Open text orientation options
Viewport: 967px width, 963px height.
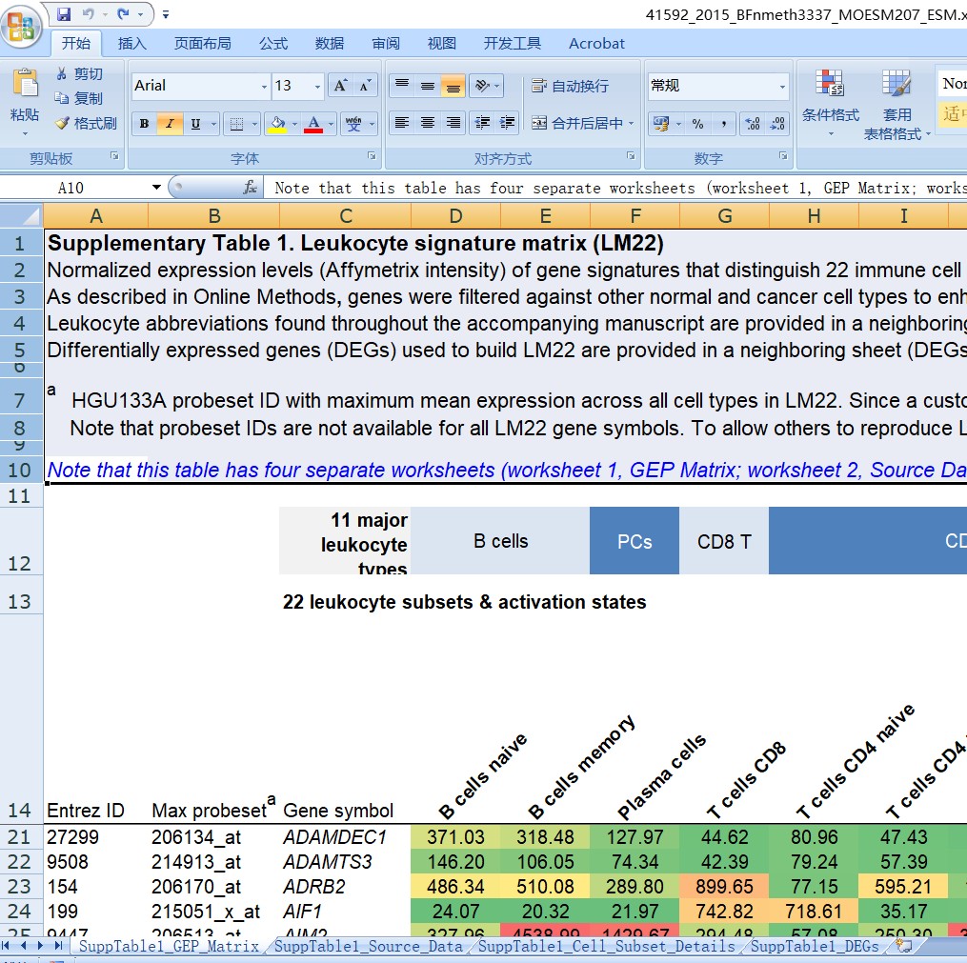tap(486, 86)
